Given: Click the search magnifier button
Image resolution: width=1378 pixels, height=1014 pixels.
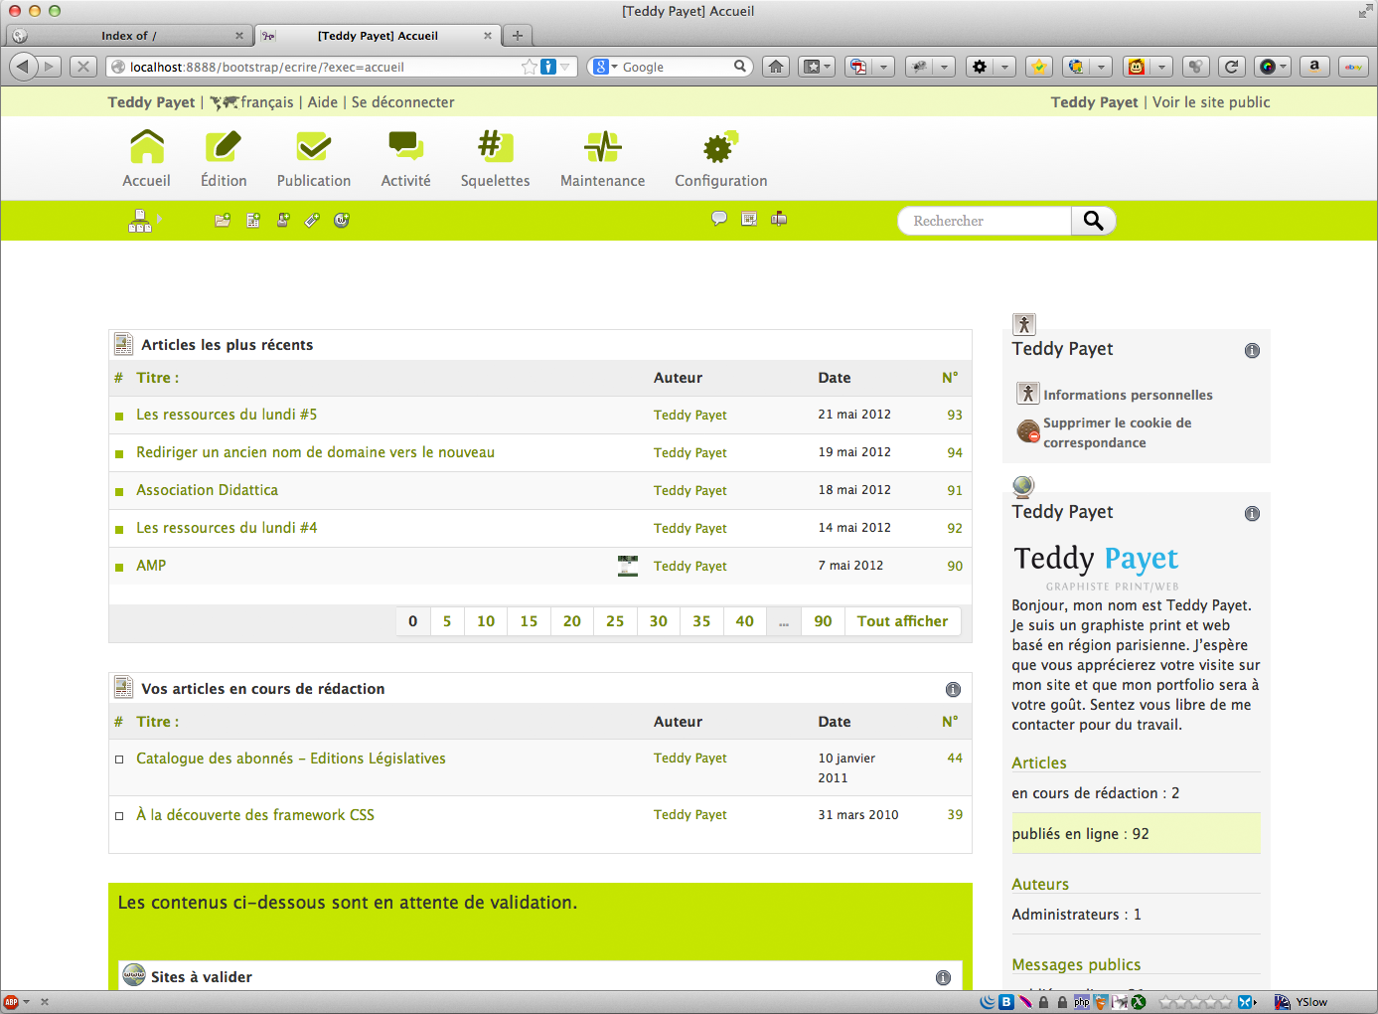Looking at the screenshot, I should click(1093, 221).
